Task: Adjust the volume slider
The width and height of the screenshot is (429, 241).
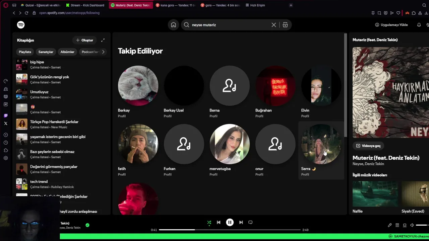Action: [422, 225]
